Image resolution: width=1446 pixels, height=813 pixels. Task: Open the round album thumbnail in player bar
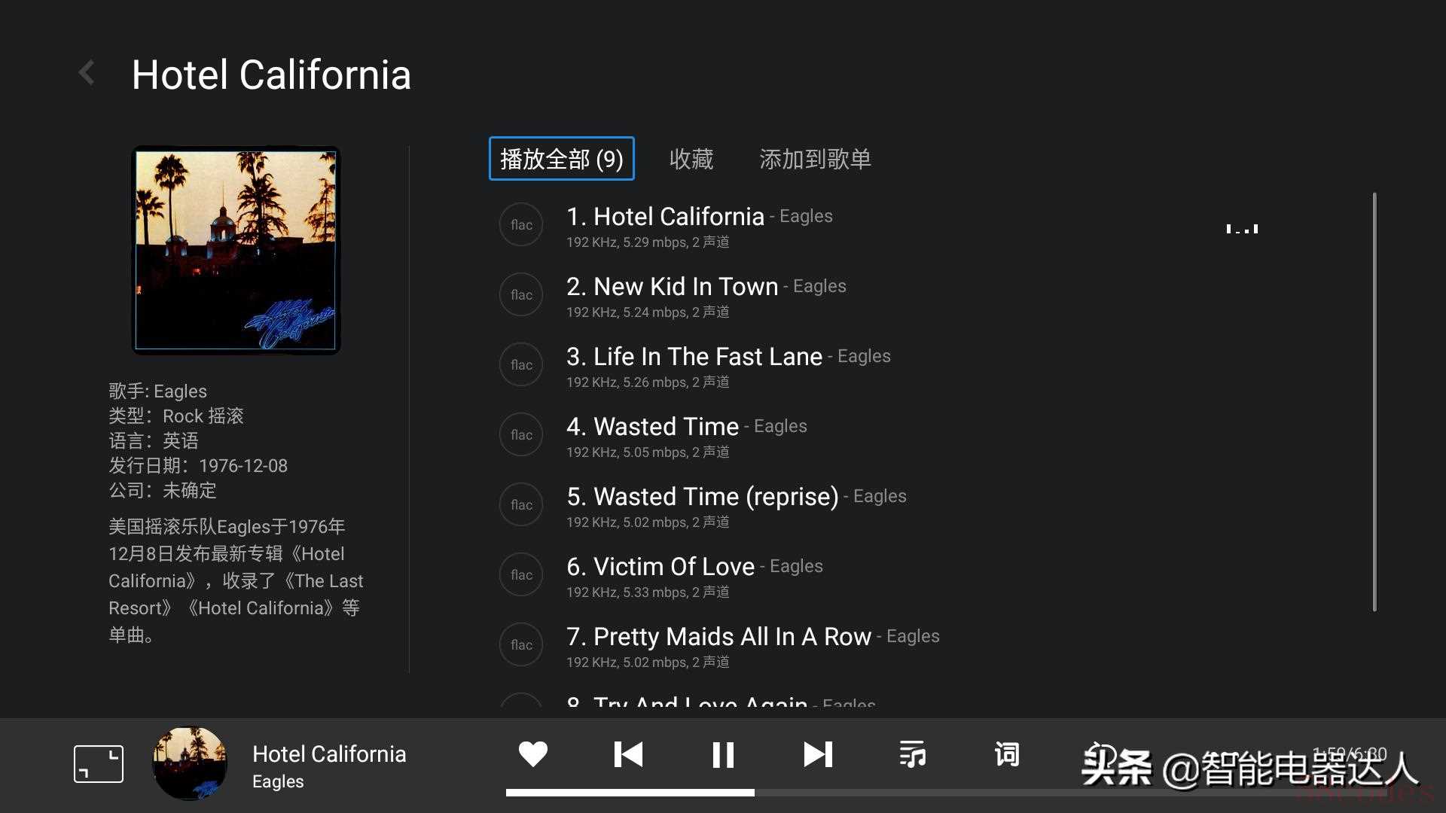pos(190,763)
